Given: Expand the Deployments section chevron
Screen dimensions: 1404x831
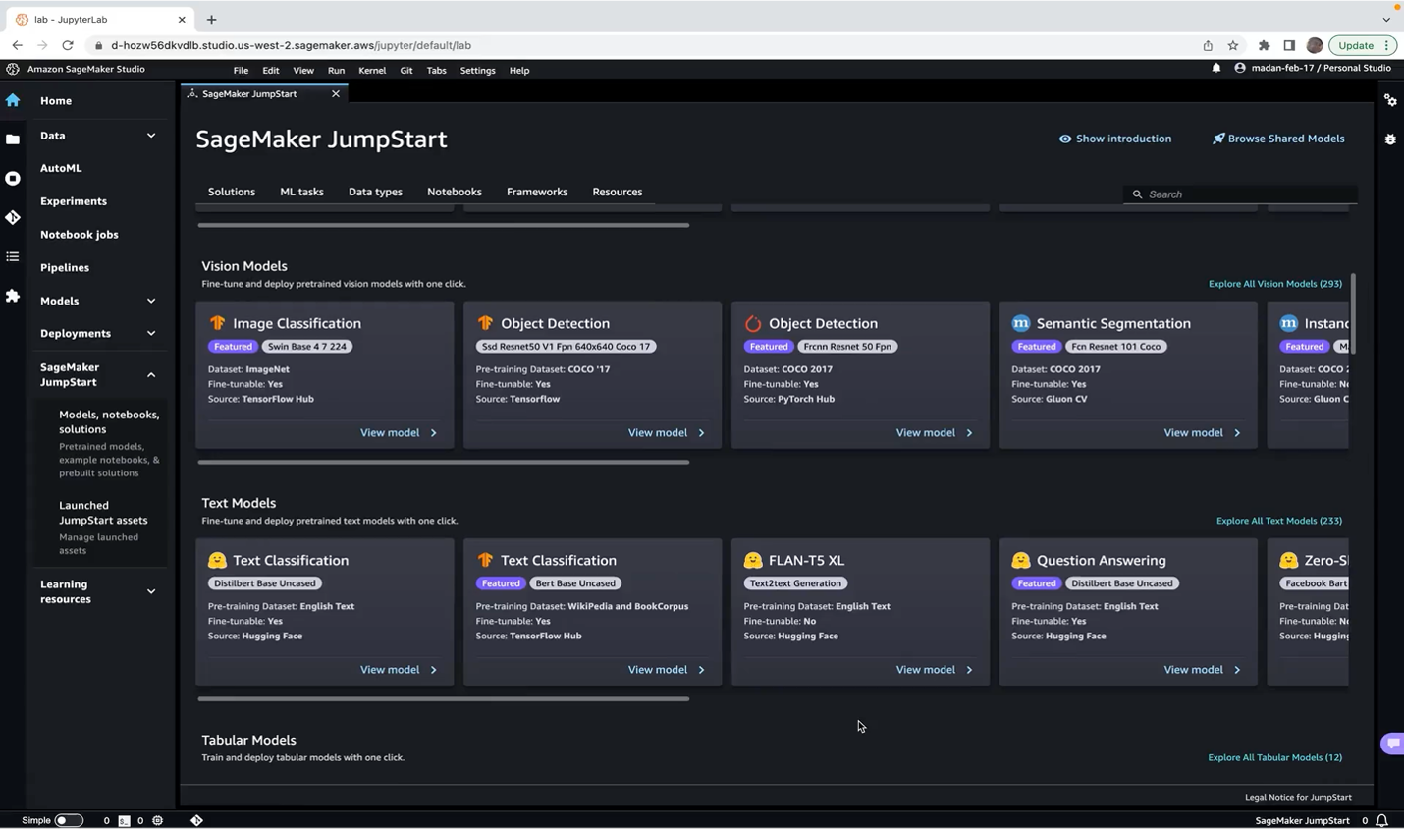Looking at the screenshot, I should coord(151,333).
